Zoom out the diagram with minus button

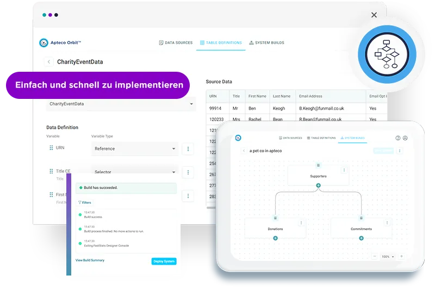375,257
